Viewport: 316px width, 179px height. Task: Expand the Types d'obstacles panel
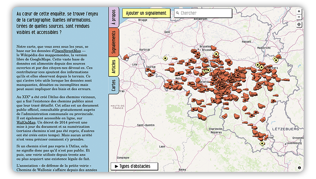pos(134,166)
